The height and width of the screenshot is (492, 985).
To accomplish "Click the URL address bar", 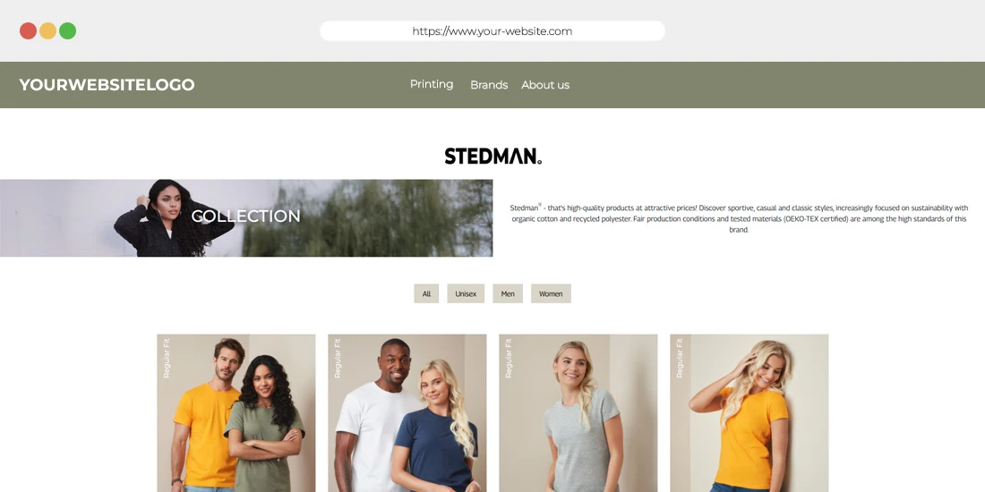I will [492, 30].
